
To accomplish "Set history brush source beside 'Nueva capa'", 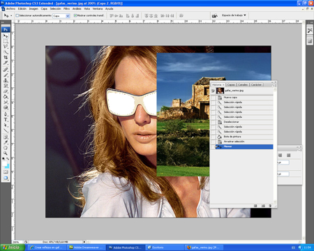I will click(x=213, y=98).
